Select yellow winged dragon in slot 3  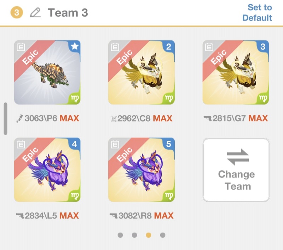236,72
